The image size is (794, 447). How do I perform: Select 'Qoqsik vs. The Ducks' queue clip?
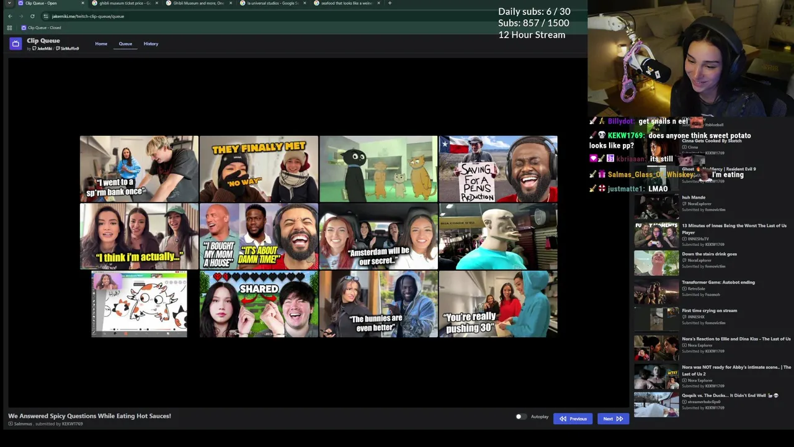click(711, 404)
